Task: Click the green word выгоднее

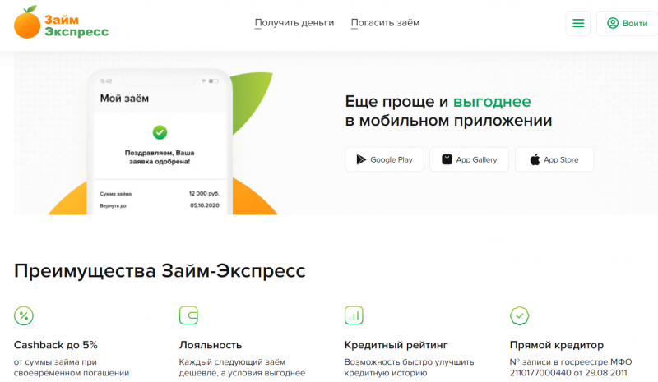Action: 492,102
